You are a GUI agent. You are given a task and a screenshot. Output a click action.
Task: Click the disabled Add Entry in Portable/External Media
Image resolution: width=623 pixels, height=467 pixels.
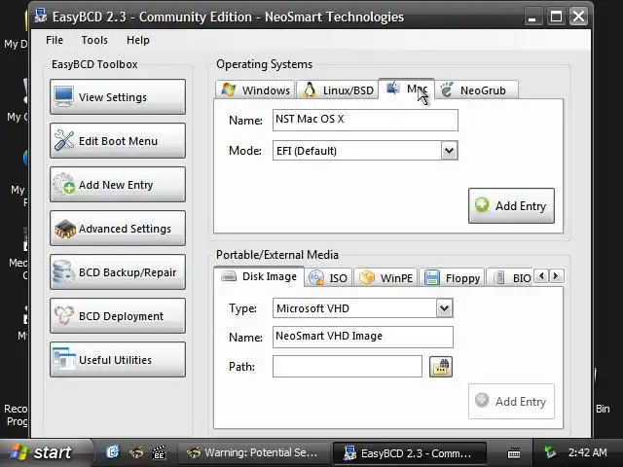coord(511,401)
